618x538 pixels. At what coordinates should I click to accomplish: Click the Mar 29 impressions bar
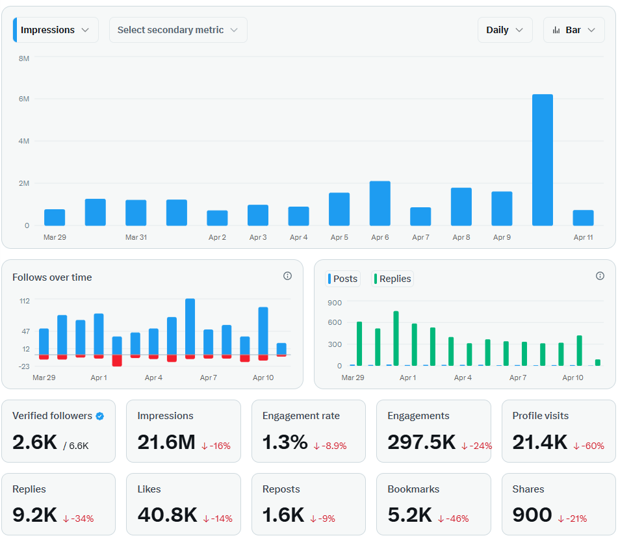point(55,218)
